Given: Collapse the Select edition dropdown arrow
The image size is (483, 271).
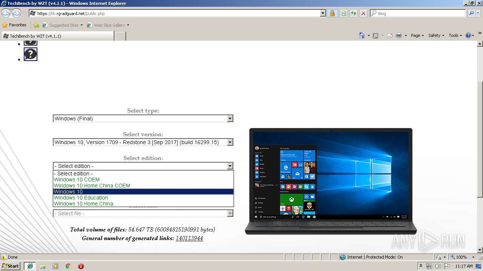Looking at the screenshot, I should pyautogui.click(x=230, y=166).
